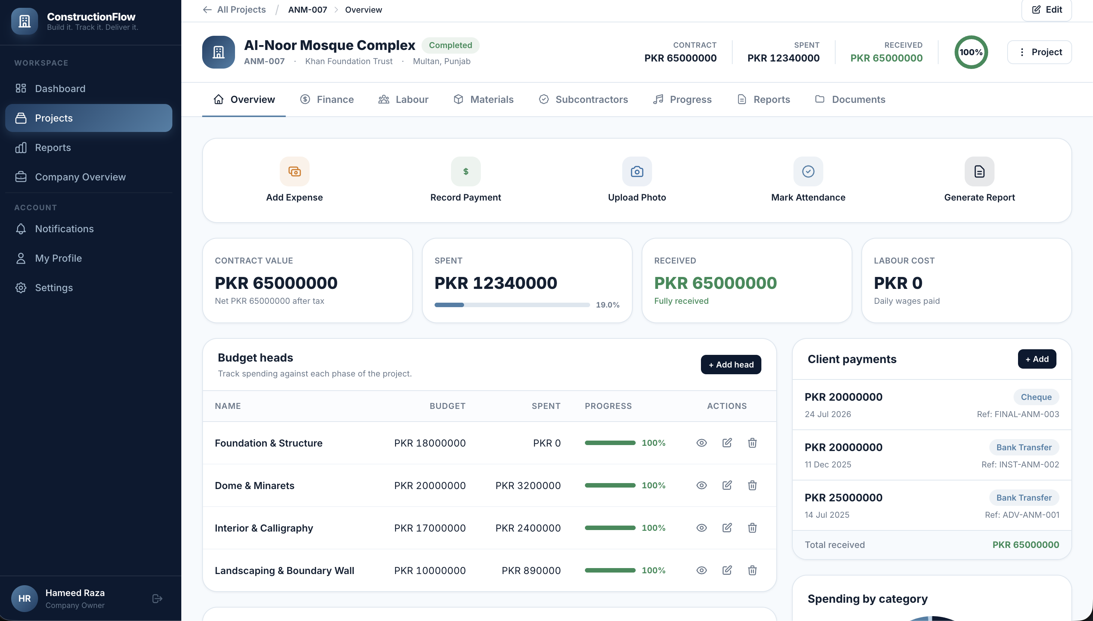Switch to the Finance tab
This screenshot has height=621, width=1093.
click(x=326, y=100)
